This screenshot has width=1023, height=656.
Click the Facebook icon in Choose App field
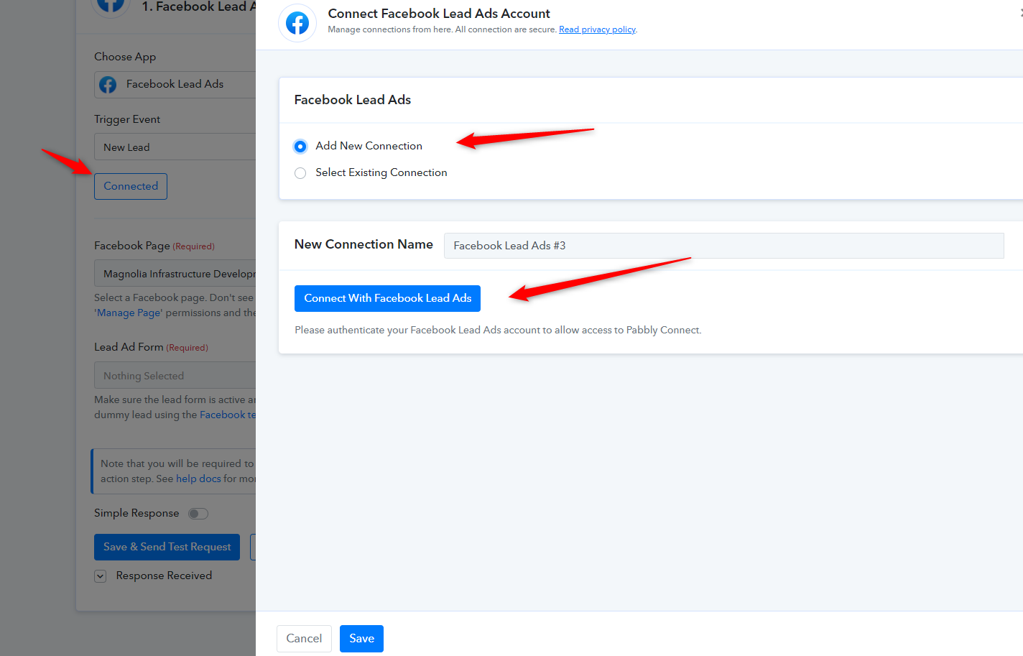pos(108,85)
